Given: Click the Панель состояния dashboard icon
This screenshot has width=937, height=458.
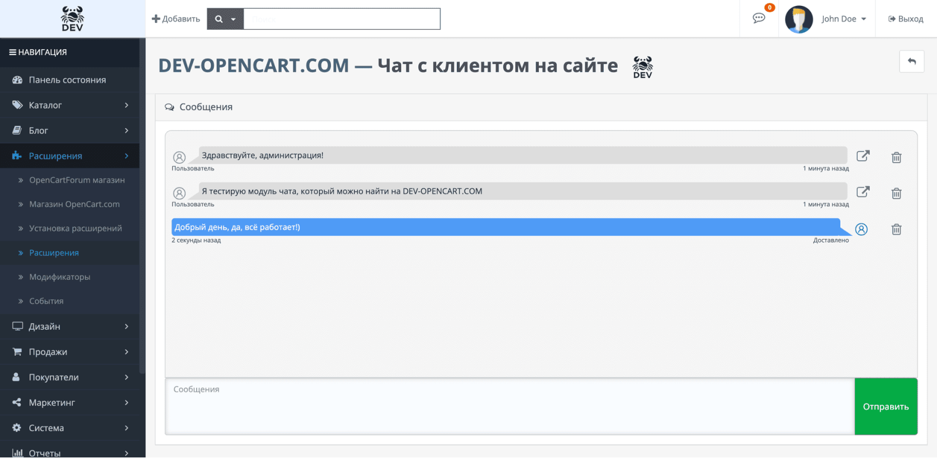Looking at the screenshot, I should coord(18,80).
